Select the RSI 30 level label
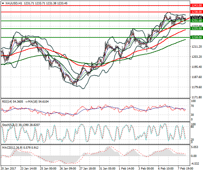Viewport: 203px width, 172px height. pos(192,115)
